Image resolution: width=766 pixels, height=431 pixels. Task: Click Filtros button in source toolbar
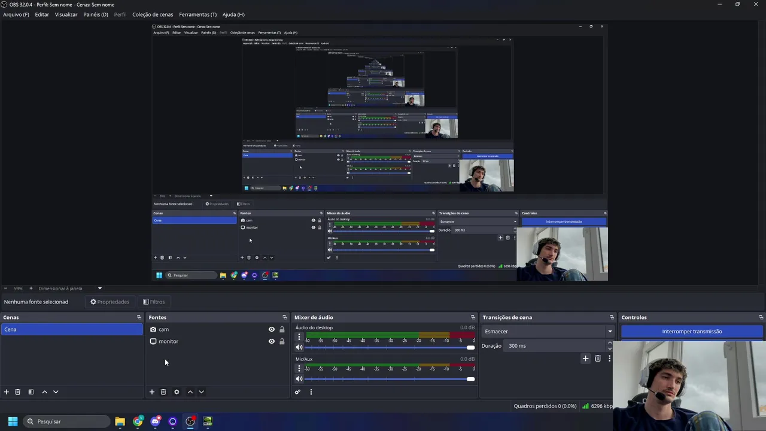(x=154, y=302)
